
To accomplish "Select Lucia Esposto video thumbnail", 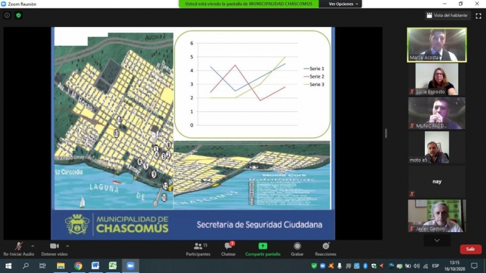I will 437,79.
